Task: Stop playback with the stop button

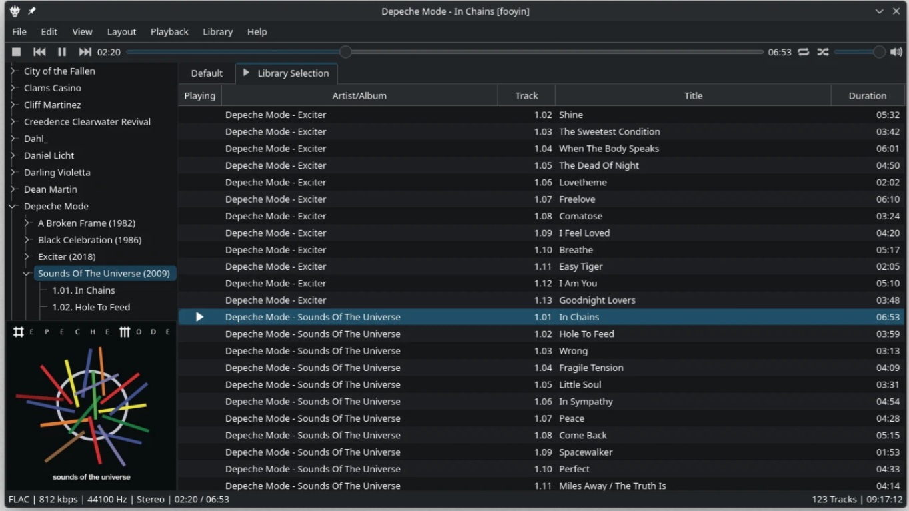Action: pyautogui.click(x=17, y=52)
